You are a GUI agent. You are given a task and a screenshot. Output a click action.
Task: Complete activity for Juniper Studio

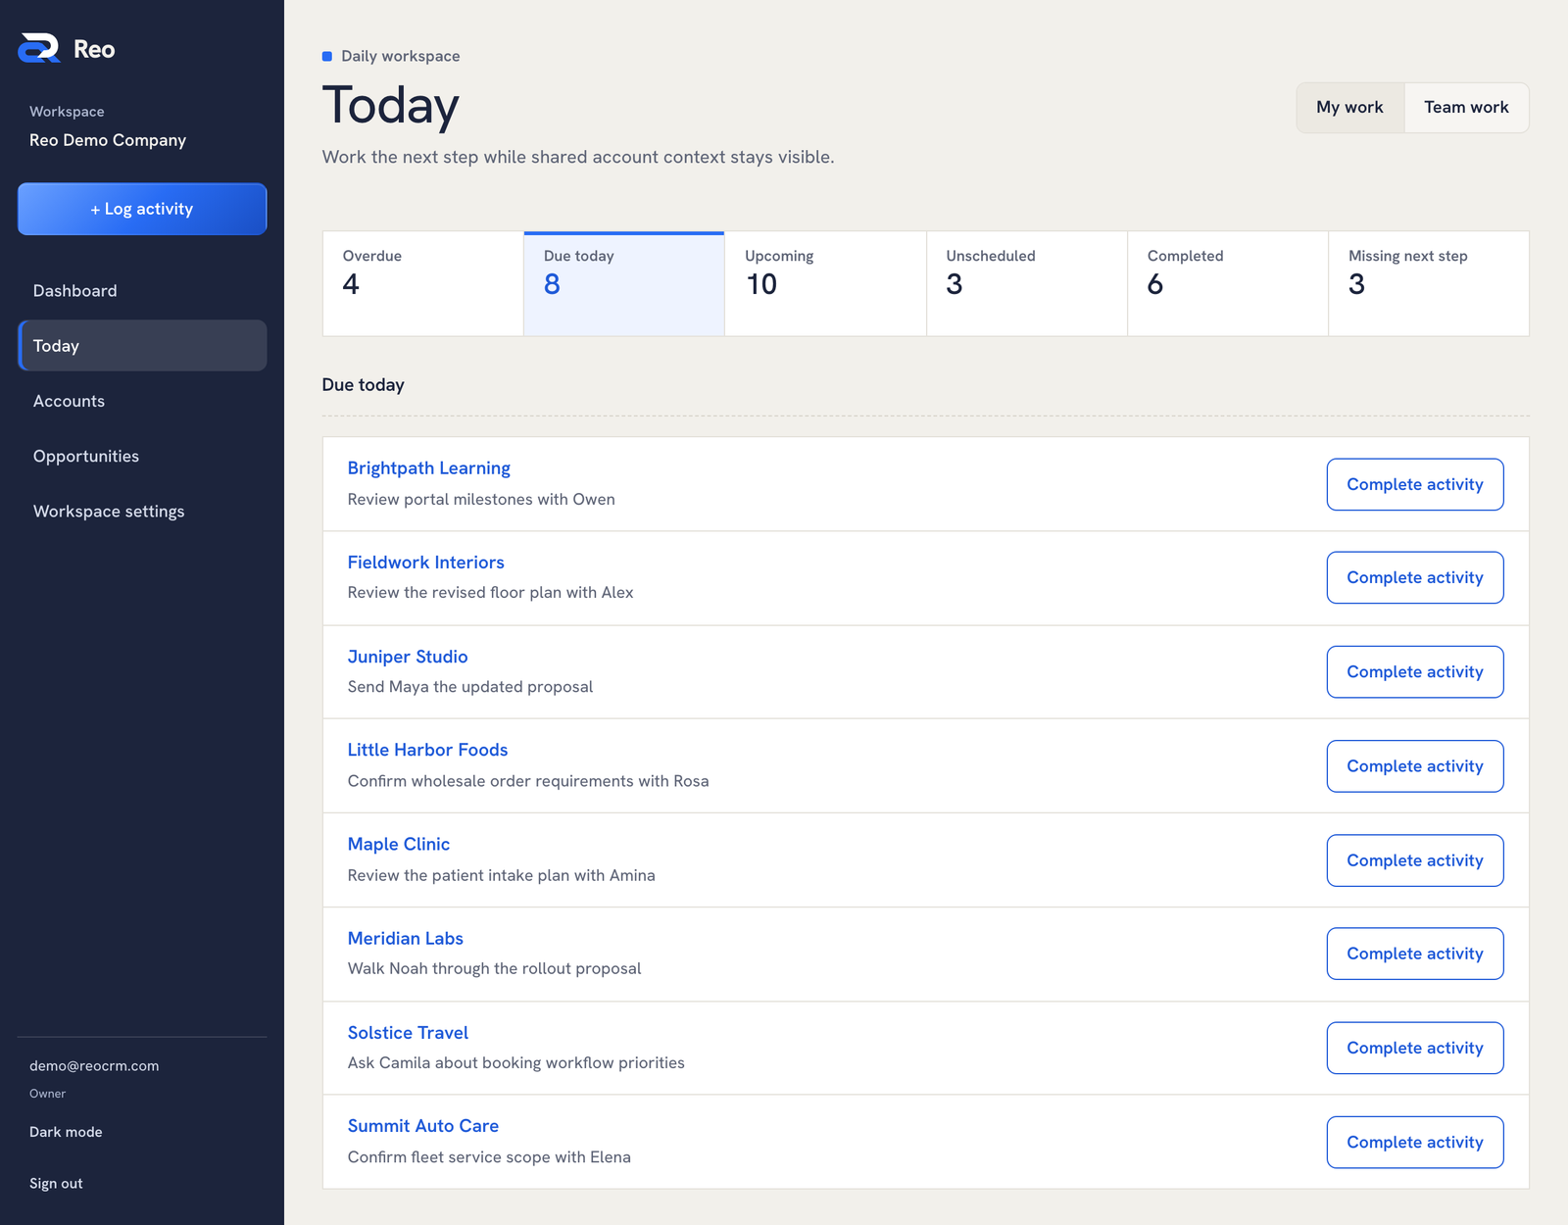(x=1415, y=672)
